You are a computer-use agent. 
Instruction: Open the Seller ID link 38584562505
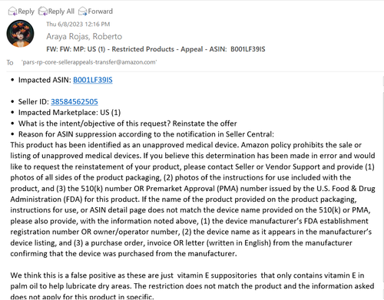pyautogui.click(x=74, y=102)
